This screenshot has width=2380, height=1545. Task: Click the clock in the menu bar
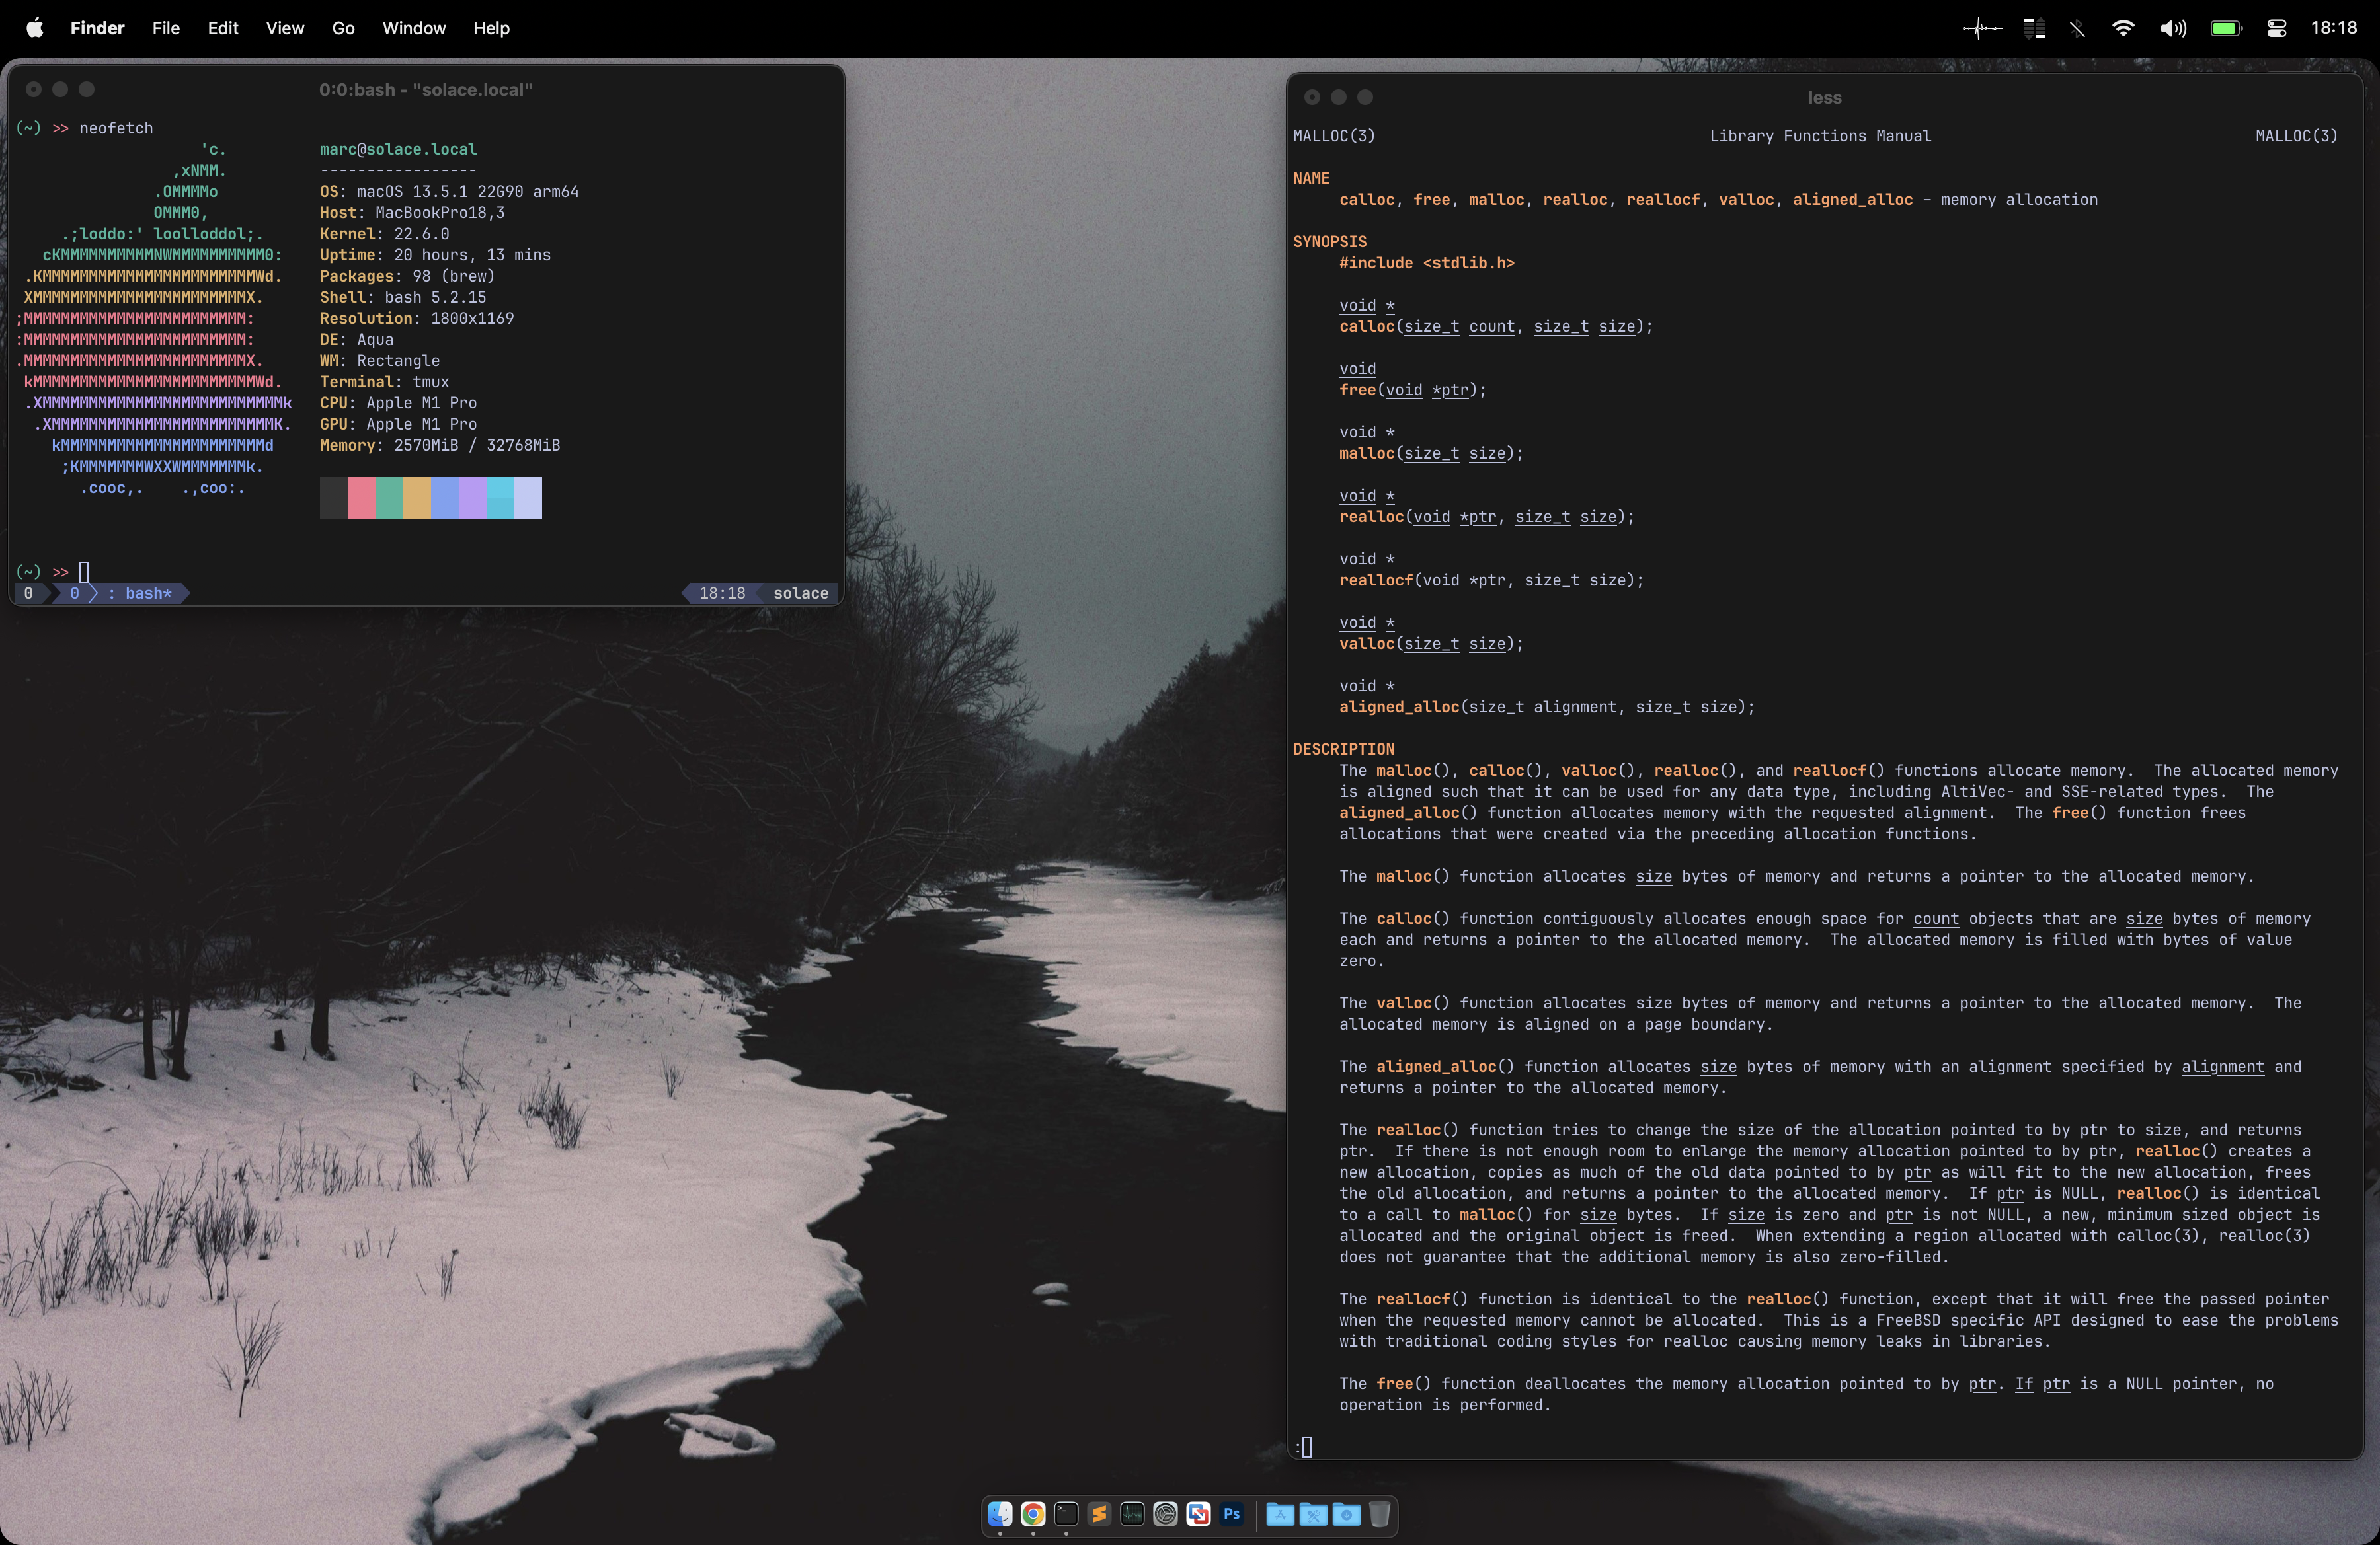(x=2333, y=28)
